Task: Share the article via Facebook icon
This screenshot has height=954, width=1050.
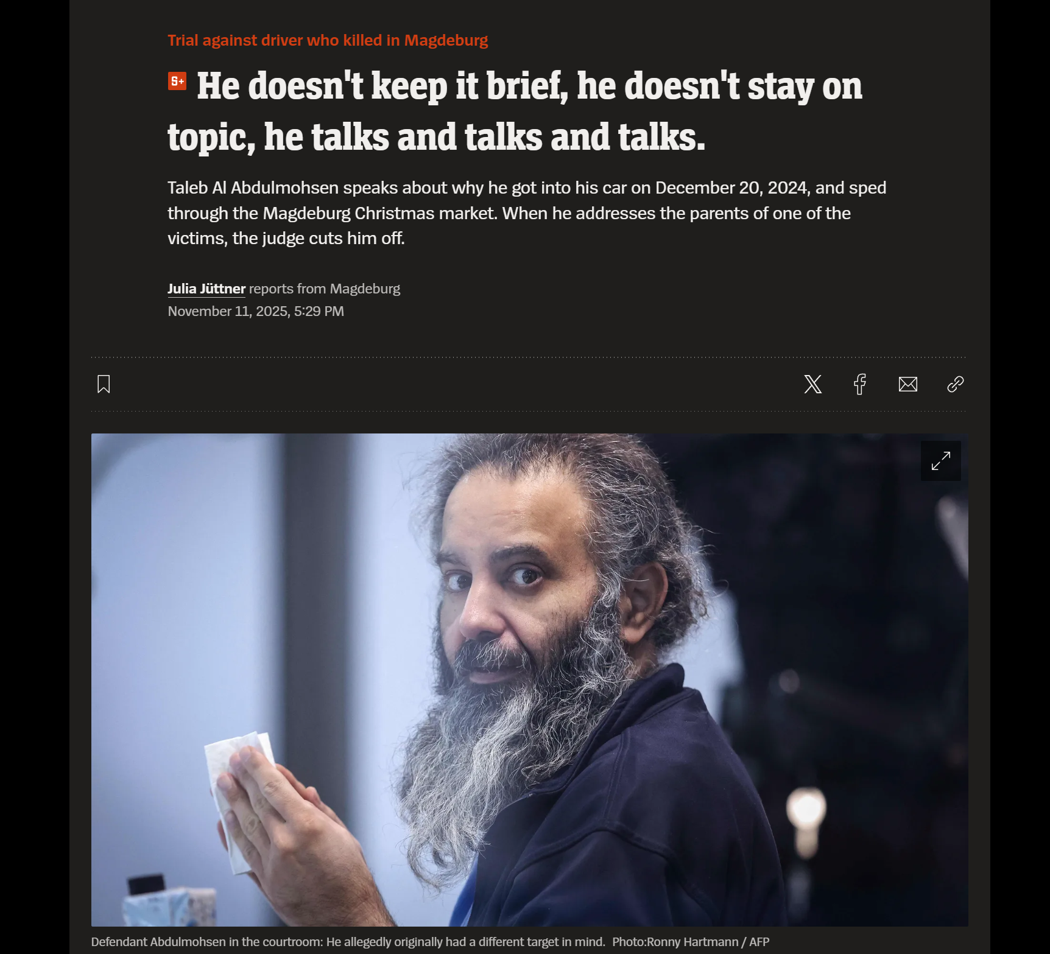Action: 860,384
